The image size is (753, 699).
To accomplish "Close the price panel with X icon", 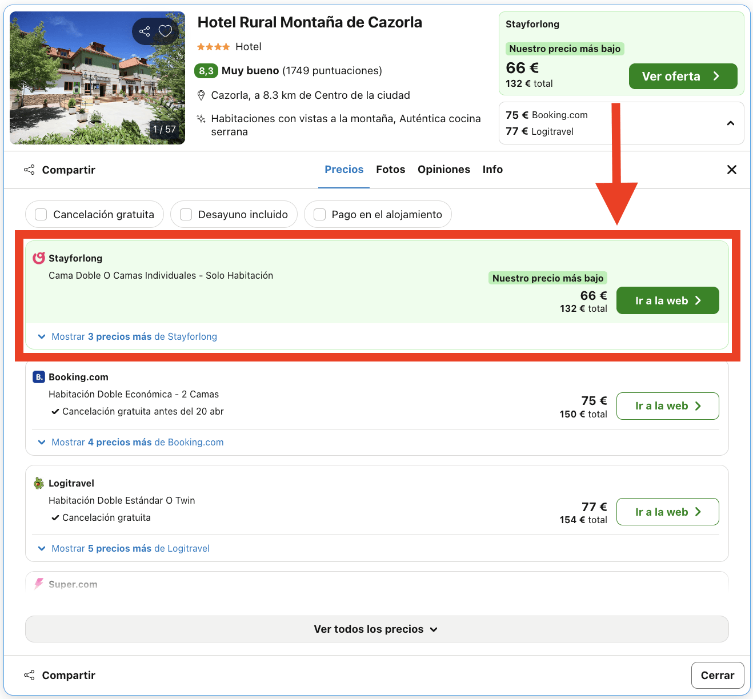I will 731,170.
